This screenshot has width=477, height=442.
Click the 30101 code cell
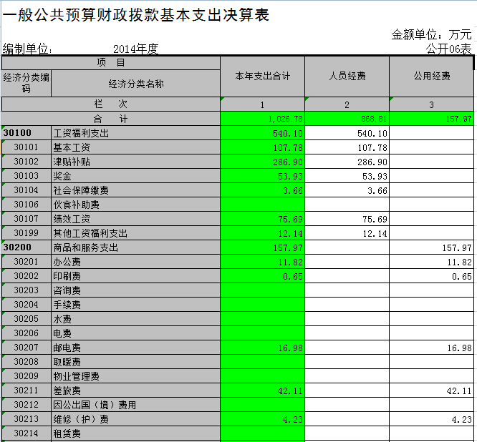tap(26, 147)
